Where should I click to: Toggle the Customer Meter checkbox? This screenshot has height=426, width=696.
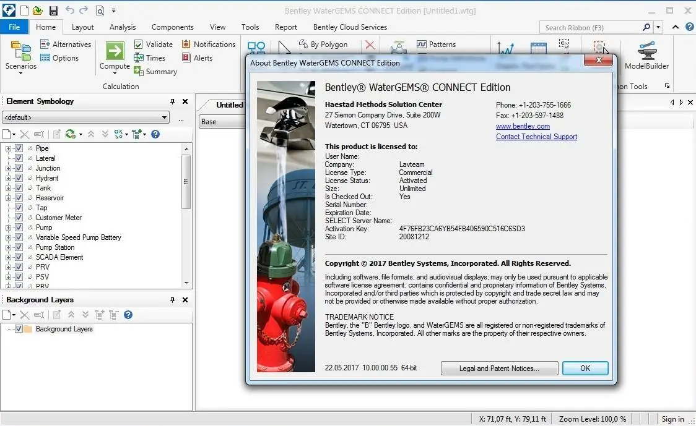click(x=19, y=218)
